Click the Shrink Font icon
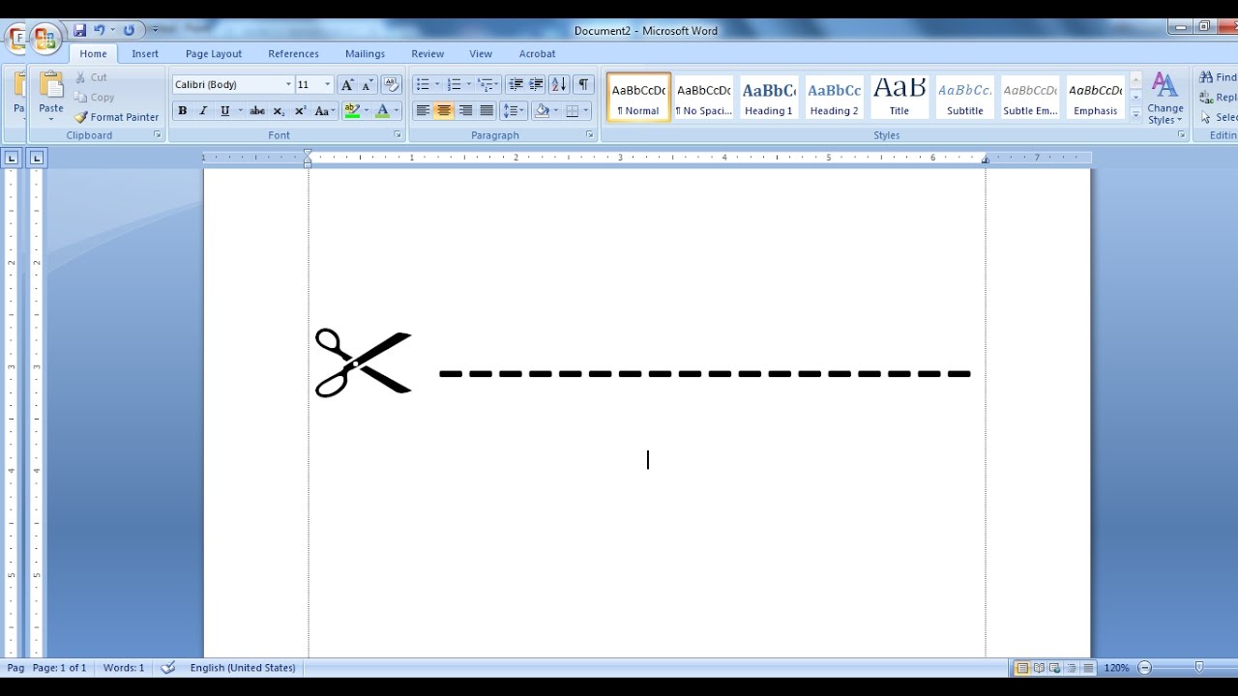 368,85
